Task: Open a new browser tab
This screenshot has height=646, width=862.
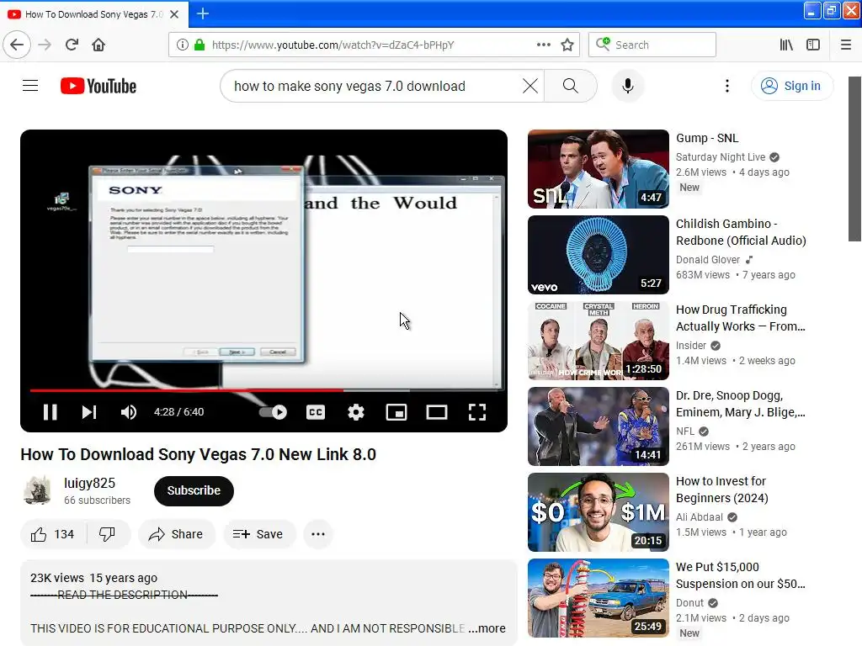Action: click(202, 13)
